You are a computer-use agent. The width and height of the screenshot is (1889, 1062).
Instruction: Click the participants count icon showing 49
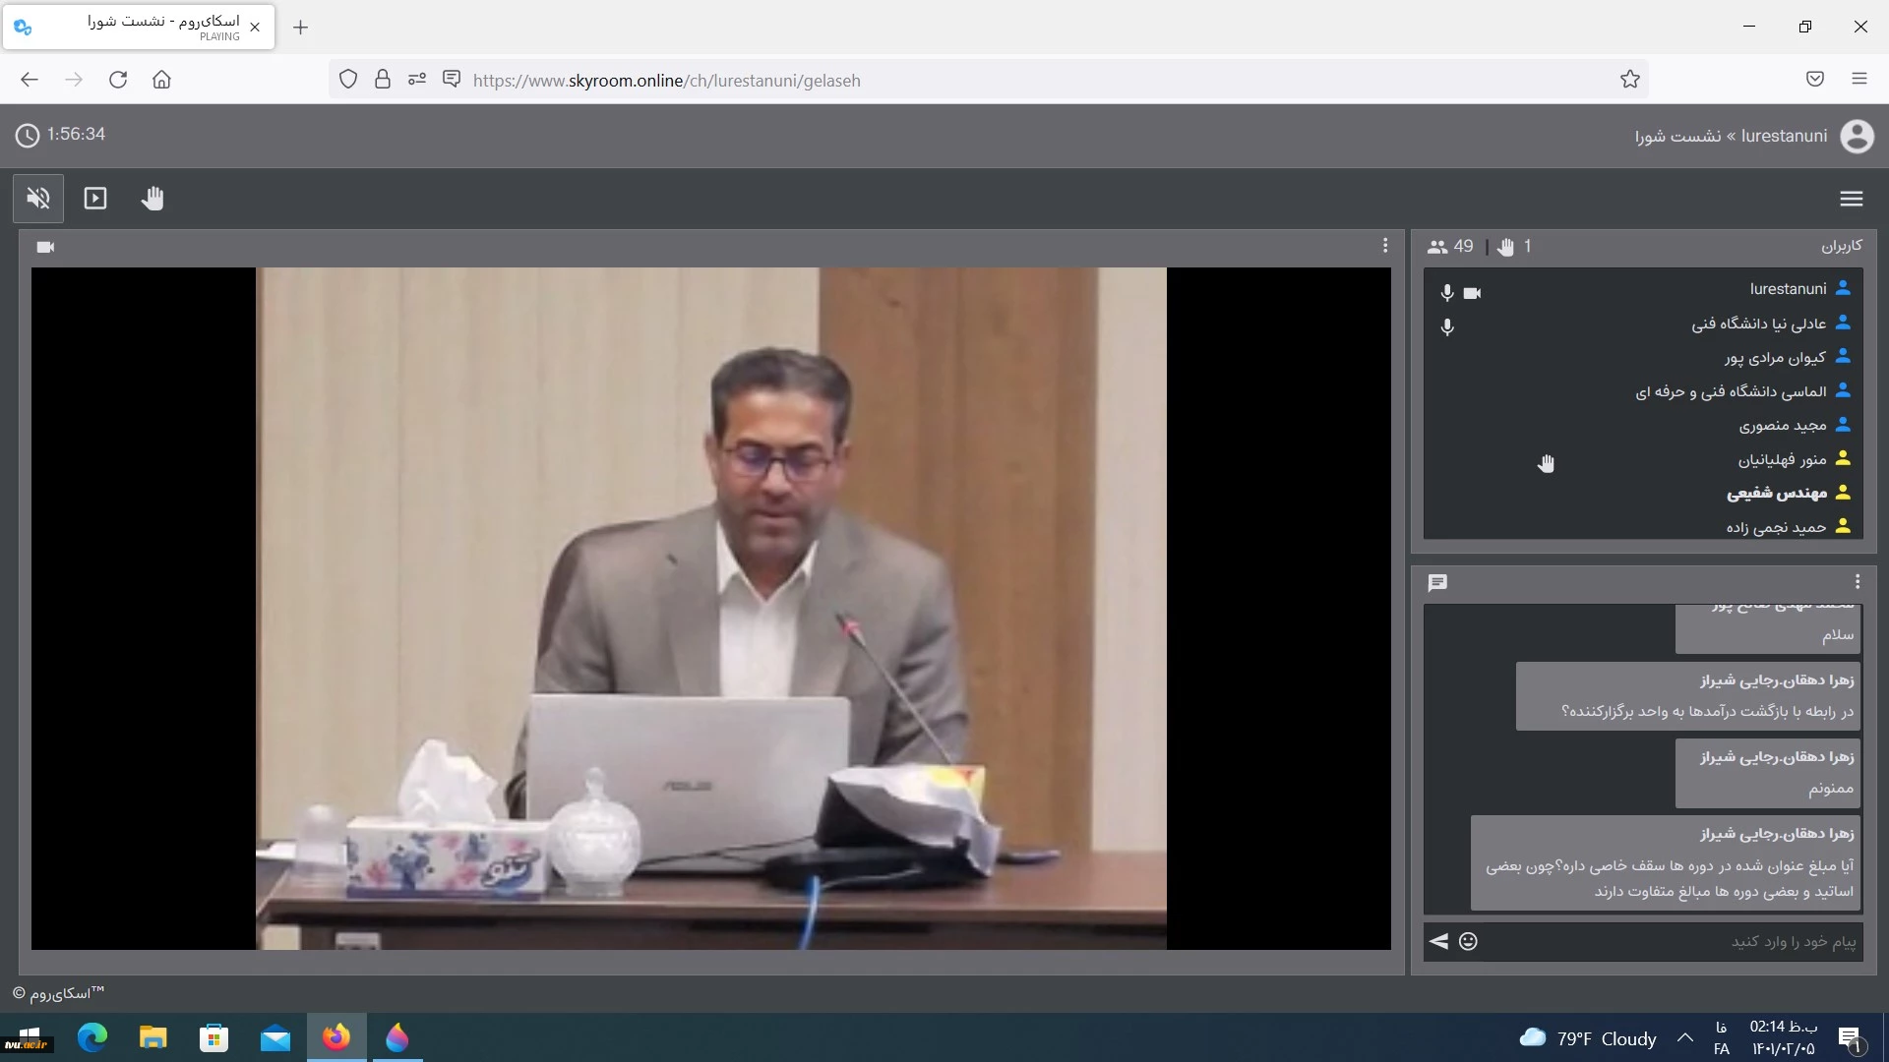[1437, 247]
